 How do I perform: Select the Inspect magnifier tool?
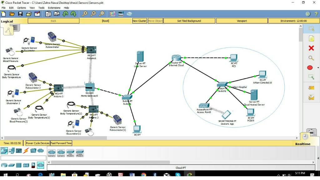pos(311,58)
